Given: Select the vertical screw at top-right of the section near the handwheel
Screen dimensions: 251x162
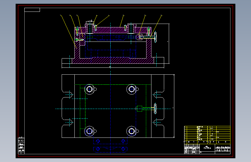Looking at the screenshot, I should (149, 32).
